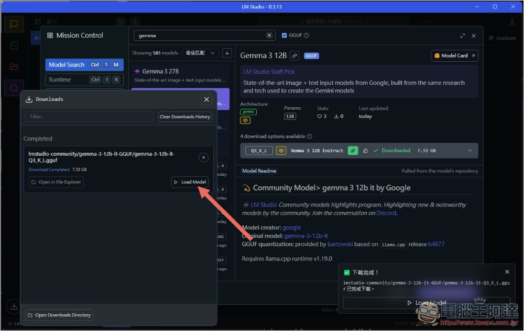524x331 pixels.
Task: Expand Mission Control panel to fullscreen
Action: (462, 36)
